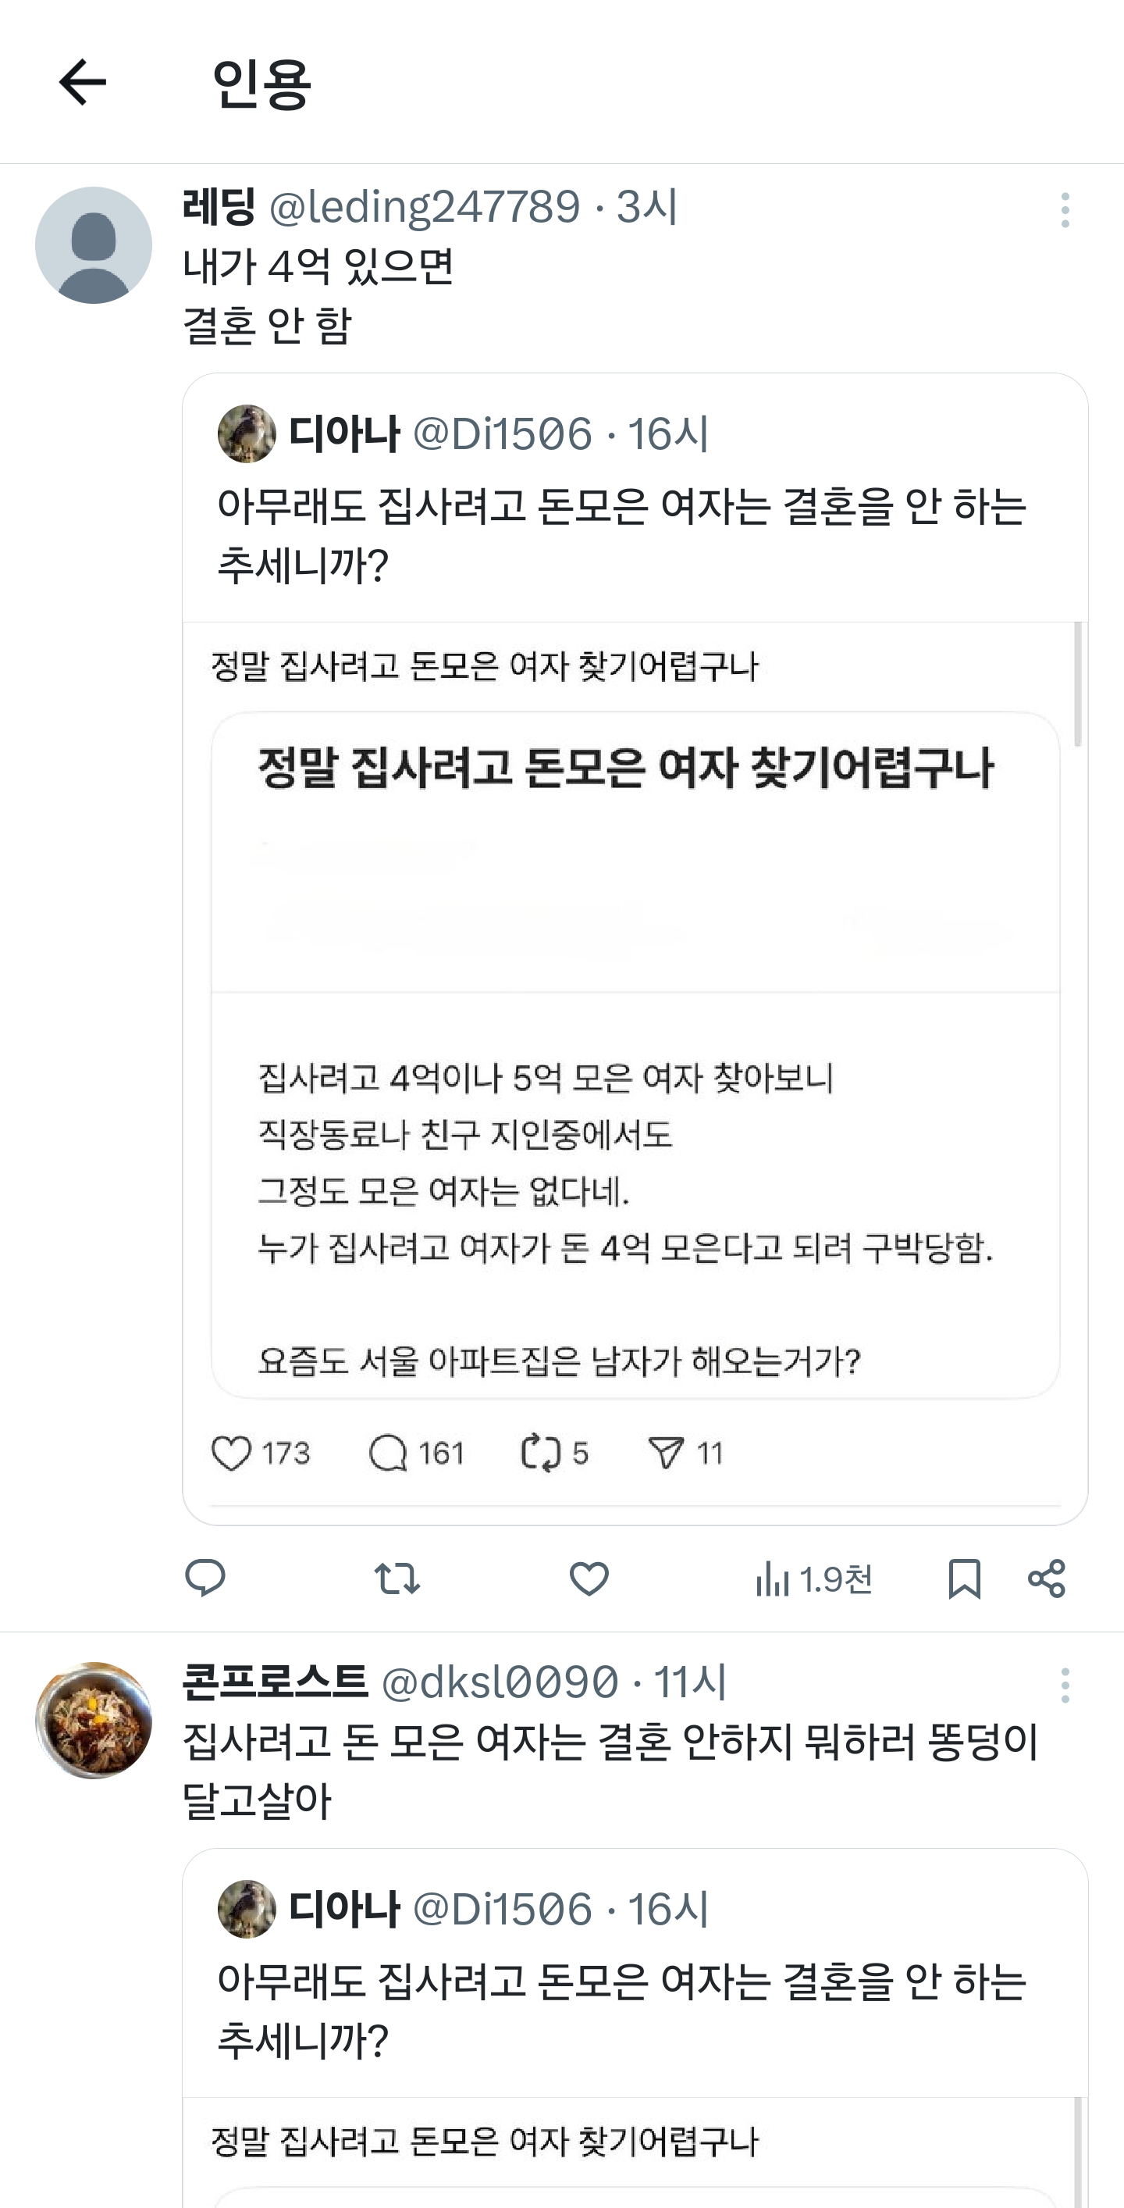Tap the back arrow icon
The image size is (1124, 2208).
[x=82, y=82]
